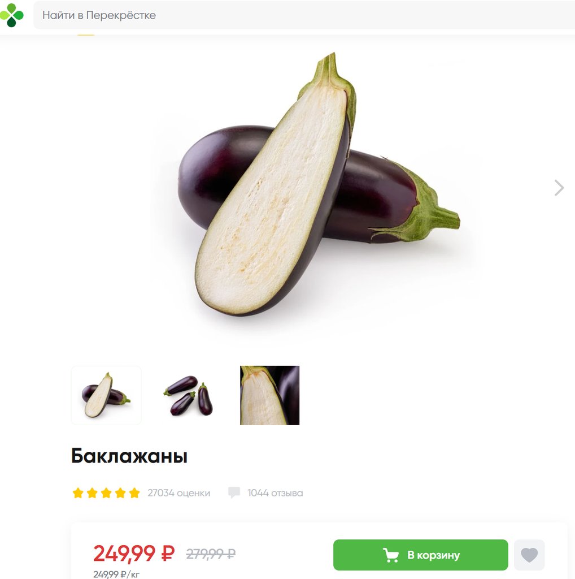Click the fifth rating star

(x=134, y=493)
